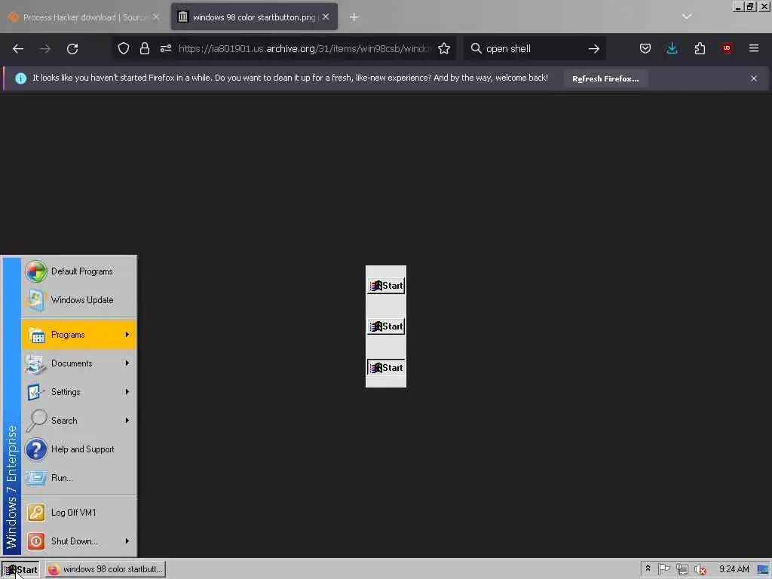This screenshot has width=772, height=579.
Task: Focus the 'open shell' search box
Action: (534, 48)
